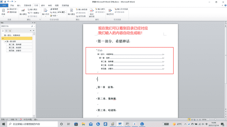The width and height of the screenshot is (227, 127).
Task: Select 第二章、雅典娜 in navigation pane
Action: [19, 44]
